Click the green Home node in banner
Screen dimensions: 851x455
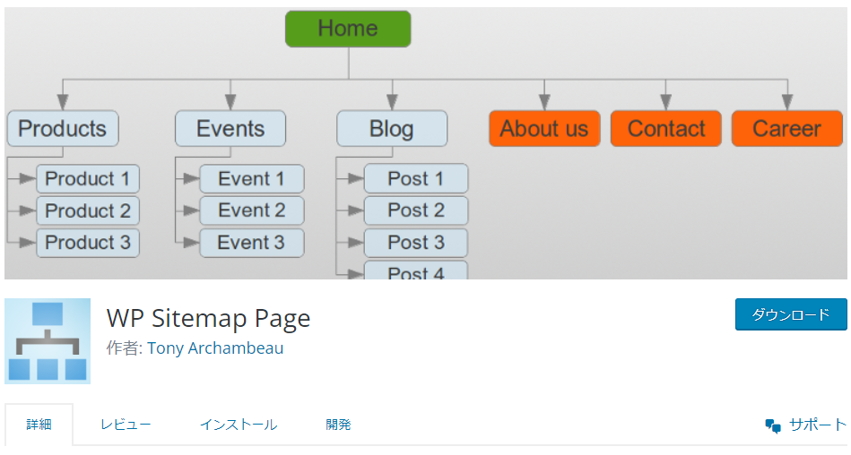[x=348, y=29]
